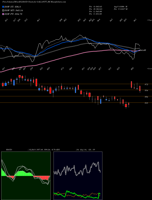The height and width of the screenshot is (200, 152).
Task: Click the white DOW MT legend swatch
Action: (3, 10)
